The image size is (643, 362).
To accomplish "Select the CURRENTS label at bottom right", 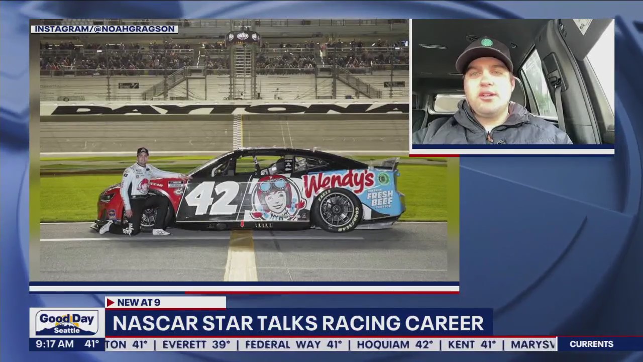I will point(591,344).
